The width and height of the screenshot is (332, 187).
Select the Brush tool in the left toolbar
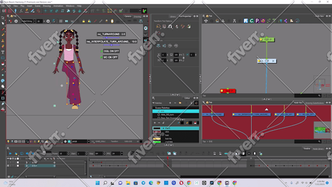3,29
